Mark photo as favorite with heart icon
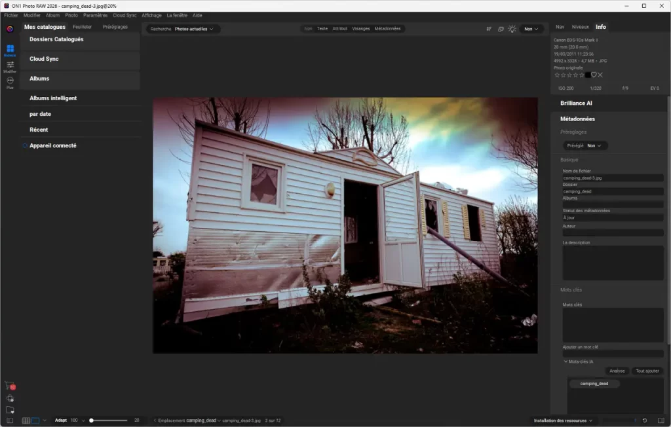 coord(594,75)
